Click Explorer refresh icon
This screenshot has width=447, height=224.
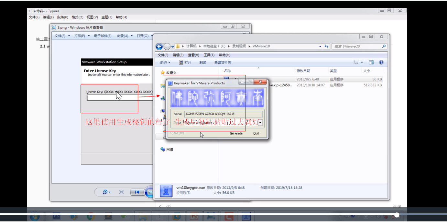[x=326, y=46]
